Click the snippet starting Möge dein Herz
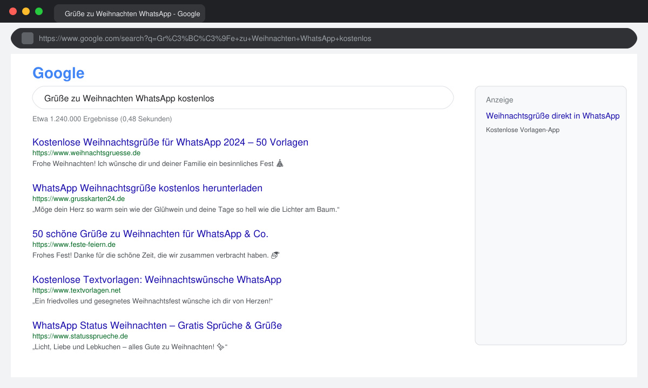Image resolution: width=648 pixels, height=388 pixels. click(186, 209)
